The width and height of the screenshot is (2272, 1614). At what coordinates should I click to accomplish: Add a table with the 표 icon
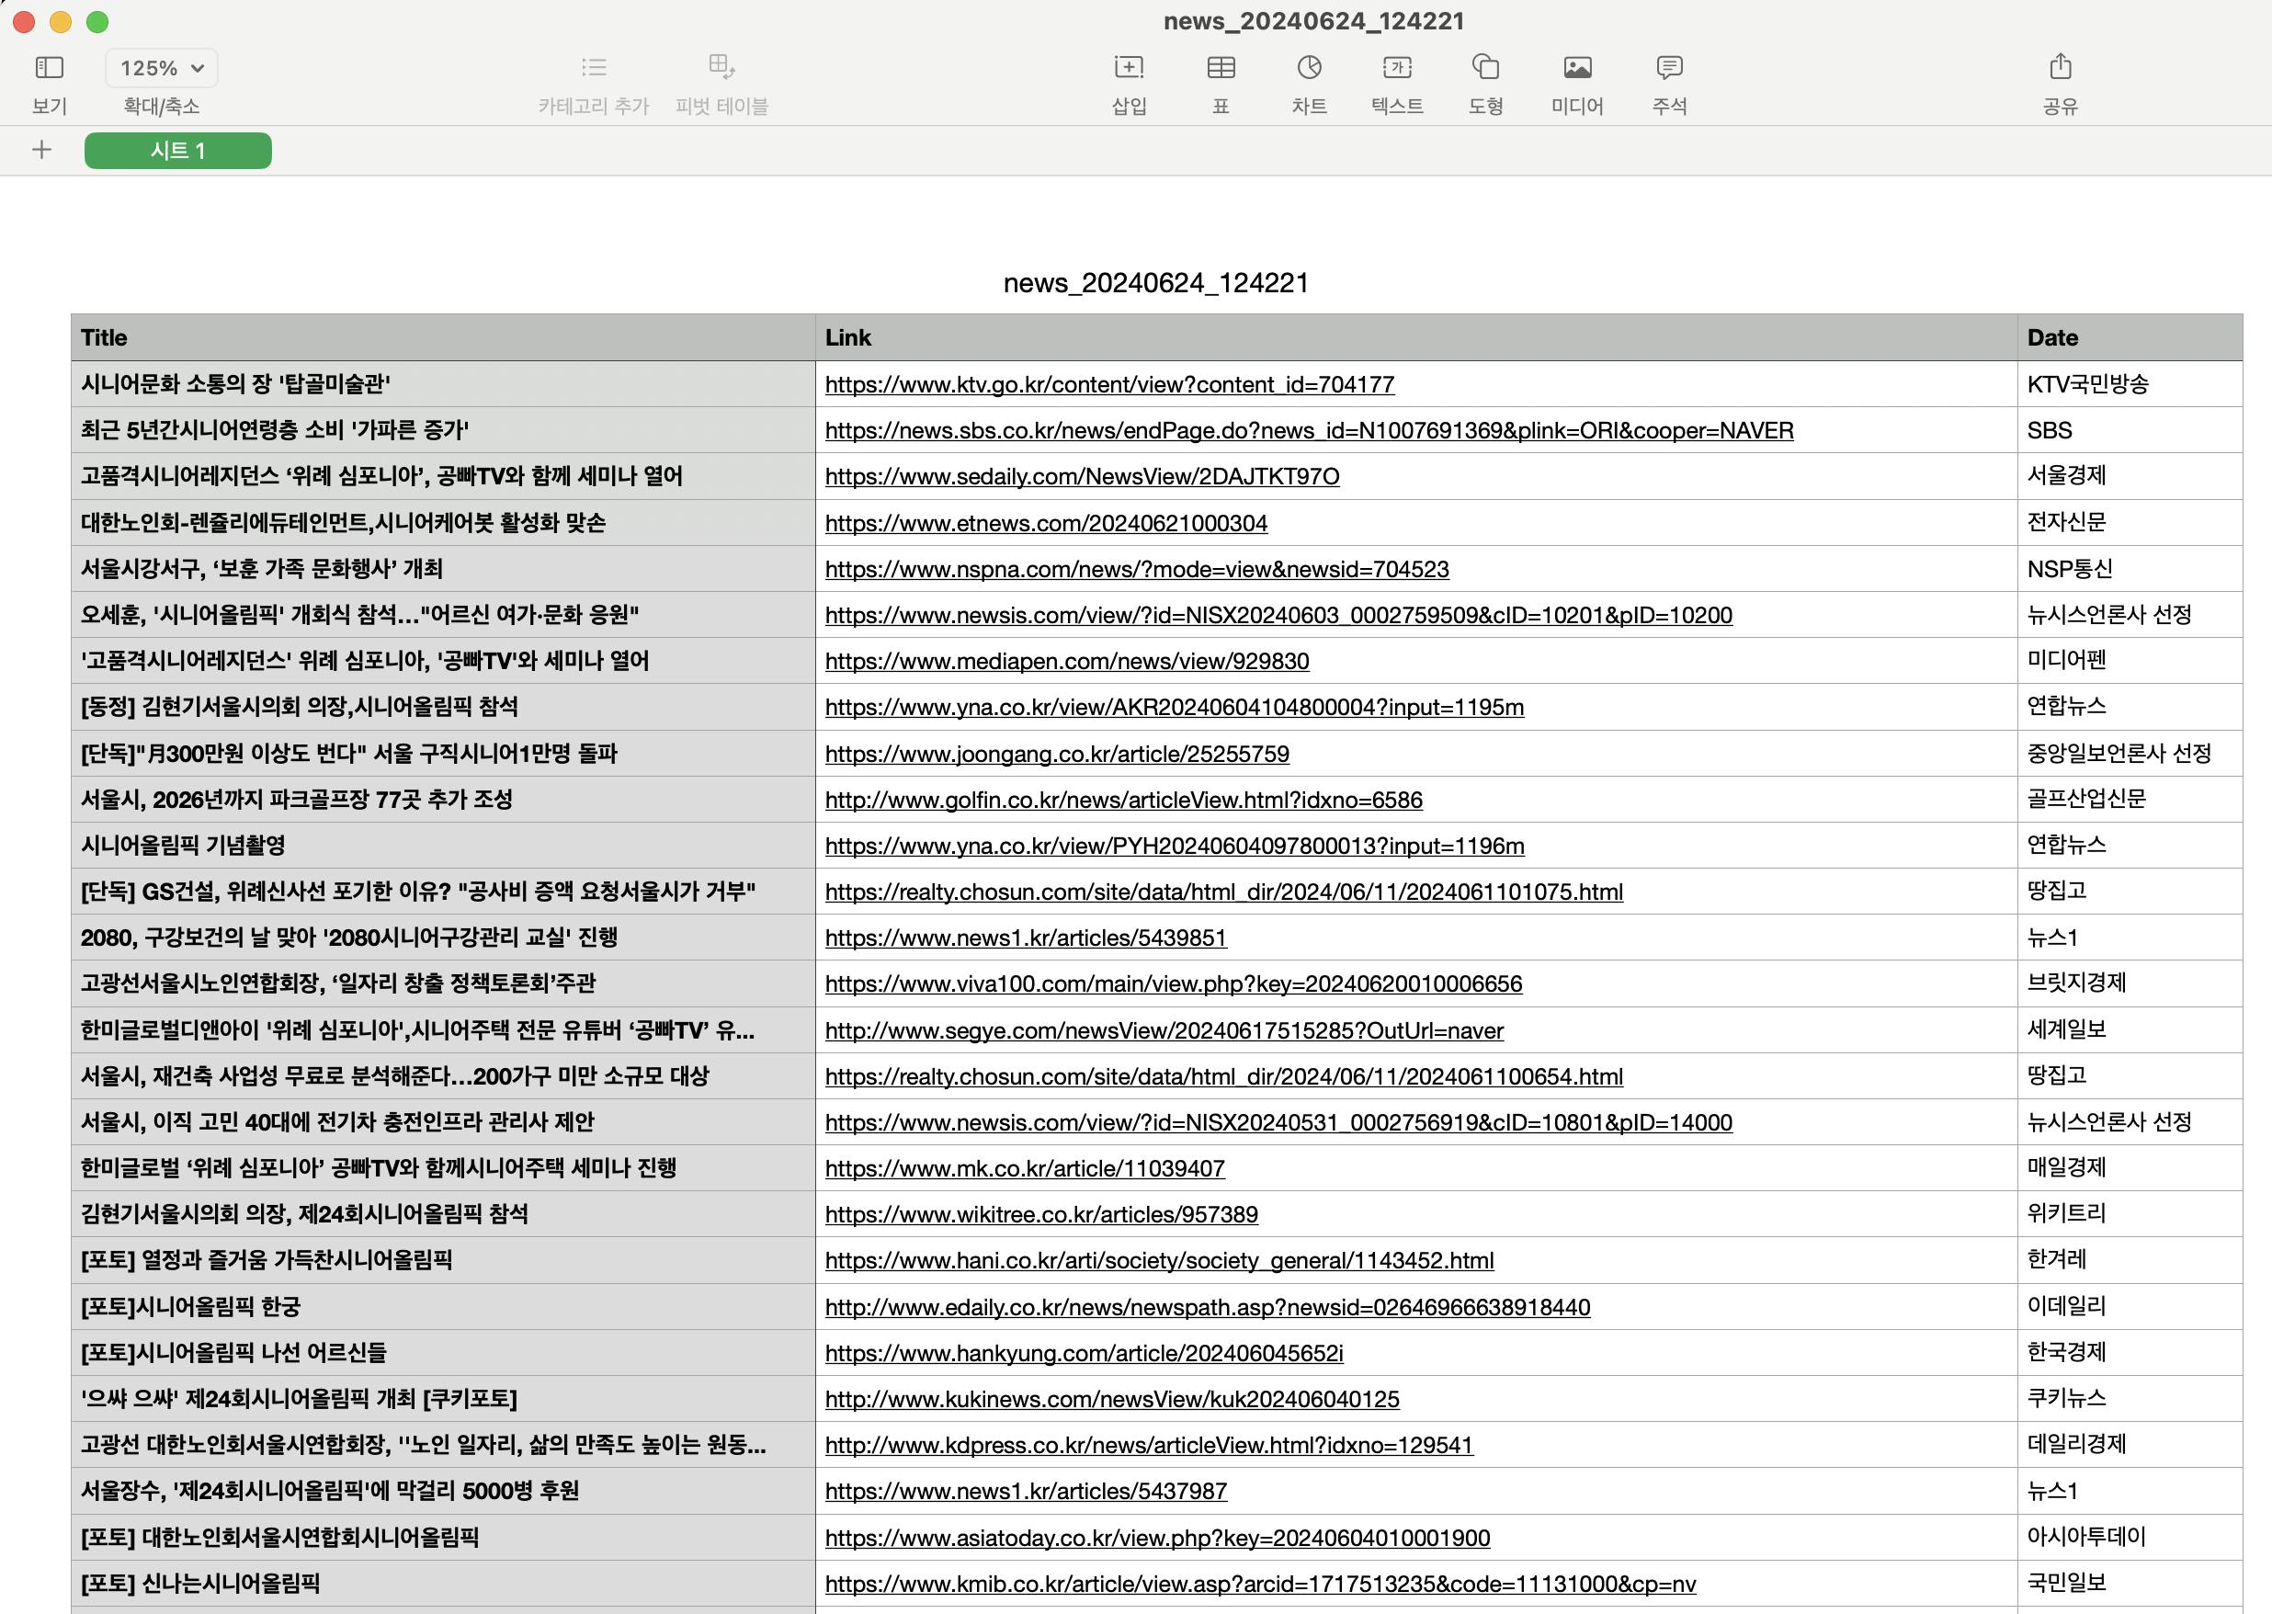click(1221, 68)
